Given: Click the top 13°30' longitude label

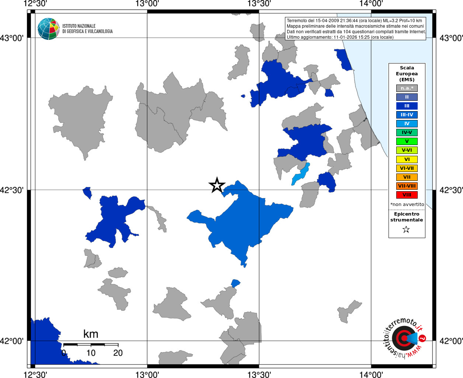Looking at the screenshot, I should 259,4.
